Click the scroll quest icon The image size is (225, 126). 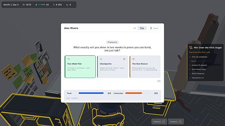tap(191, 48)
